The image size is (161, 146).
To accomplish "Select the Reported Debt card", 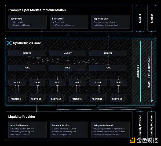I will click(111, 22).
